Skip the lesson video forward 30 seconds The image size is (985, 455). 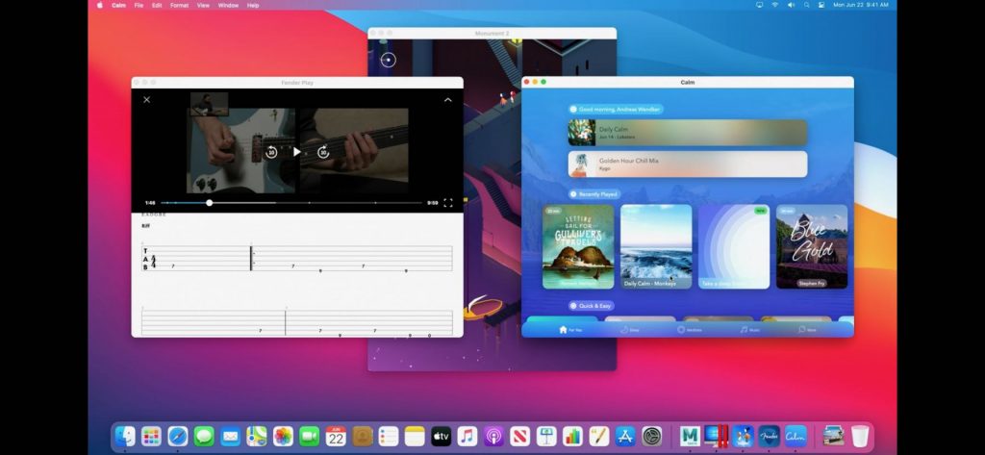pos(323,152)
